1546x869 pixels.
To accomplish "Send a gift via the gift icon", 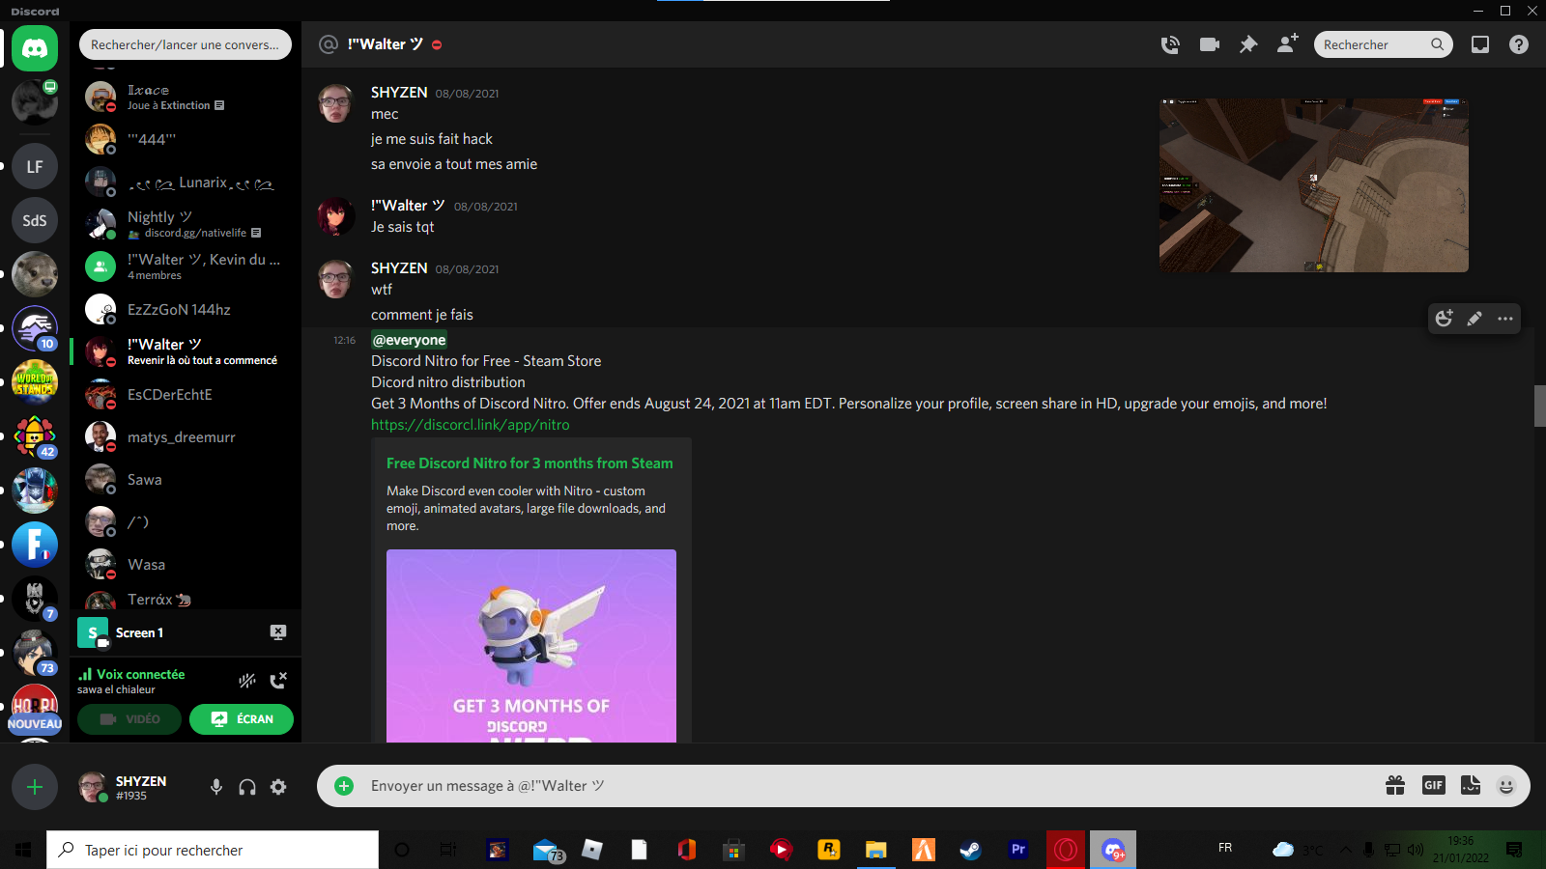I will [1395, 786].
